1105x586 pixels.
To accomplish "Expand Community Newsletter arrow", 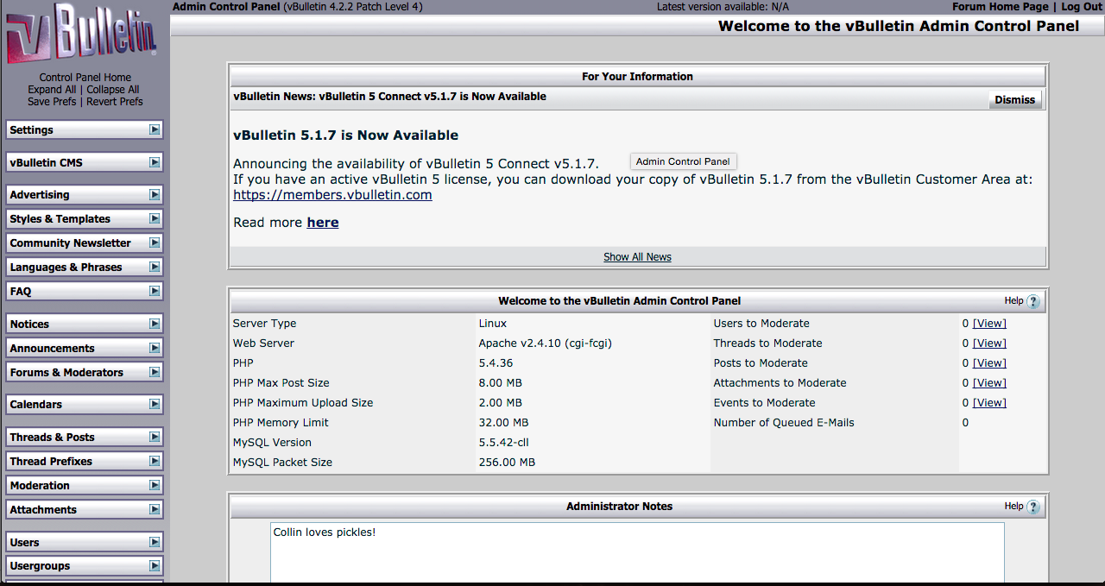I will pos(155,243).
